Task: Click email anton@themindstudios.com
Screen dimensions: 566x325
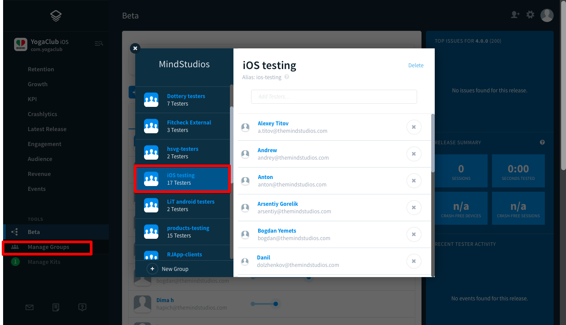Action: pos(292,185)
